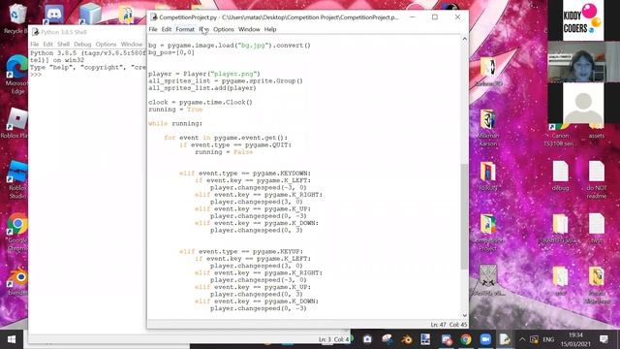Click the 'while running:' code line

click(x=175, y=123)
